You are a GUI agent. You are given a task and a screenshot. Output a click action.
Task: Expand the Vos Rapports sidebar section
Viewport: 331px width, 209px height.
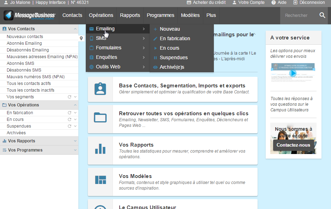(75, 141)
